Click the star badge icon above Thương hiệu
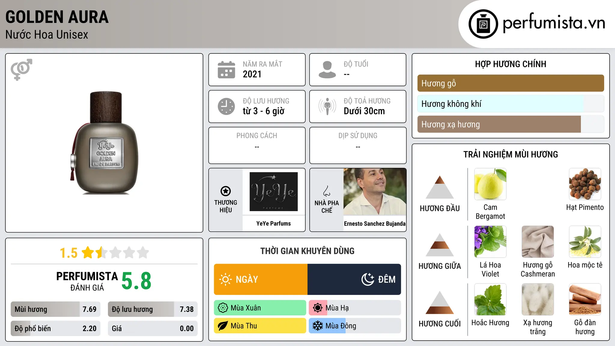615x346 pixels. (x=226, y=191)
